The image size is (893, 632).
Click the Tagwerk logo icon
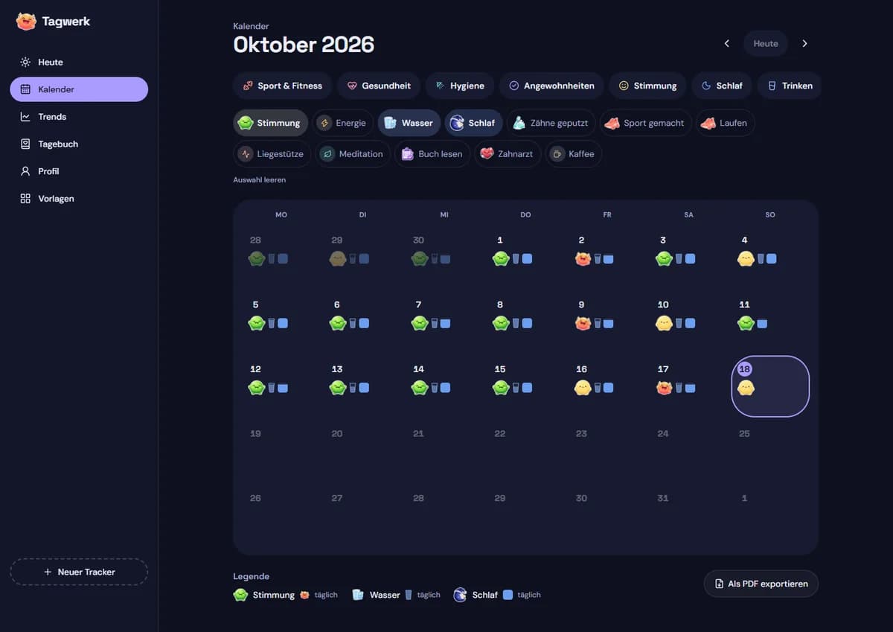click(x=26, y=22)
